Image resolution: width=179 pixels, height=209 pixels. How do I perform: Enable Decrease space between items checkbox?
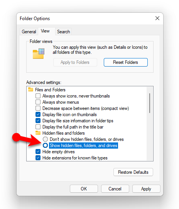pyautogui.click(x=38, y=108)
